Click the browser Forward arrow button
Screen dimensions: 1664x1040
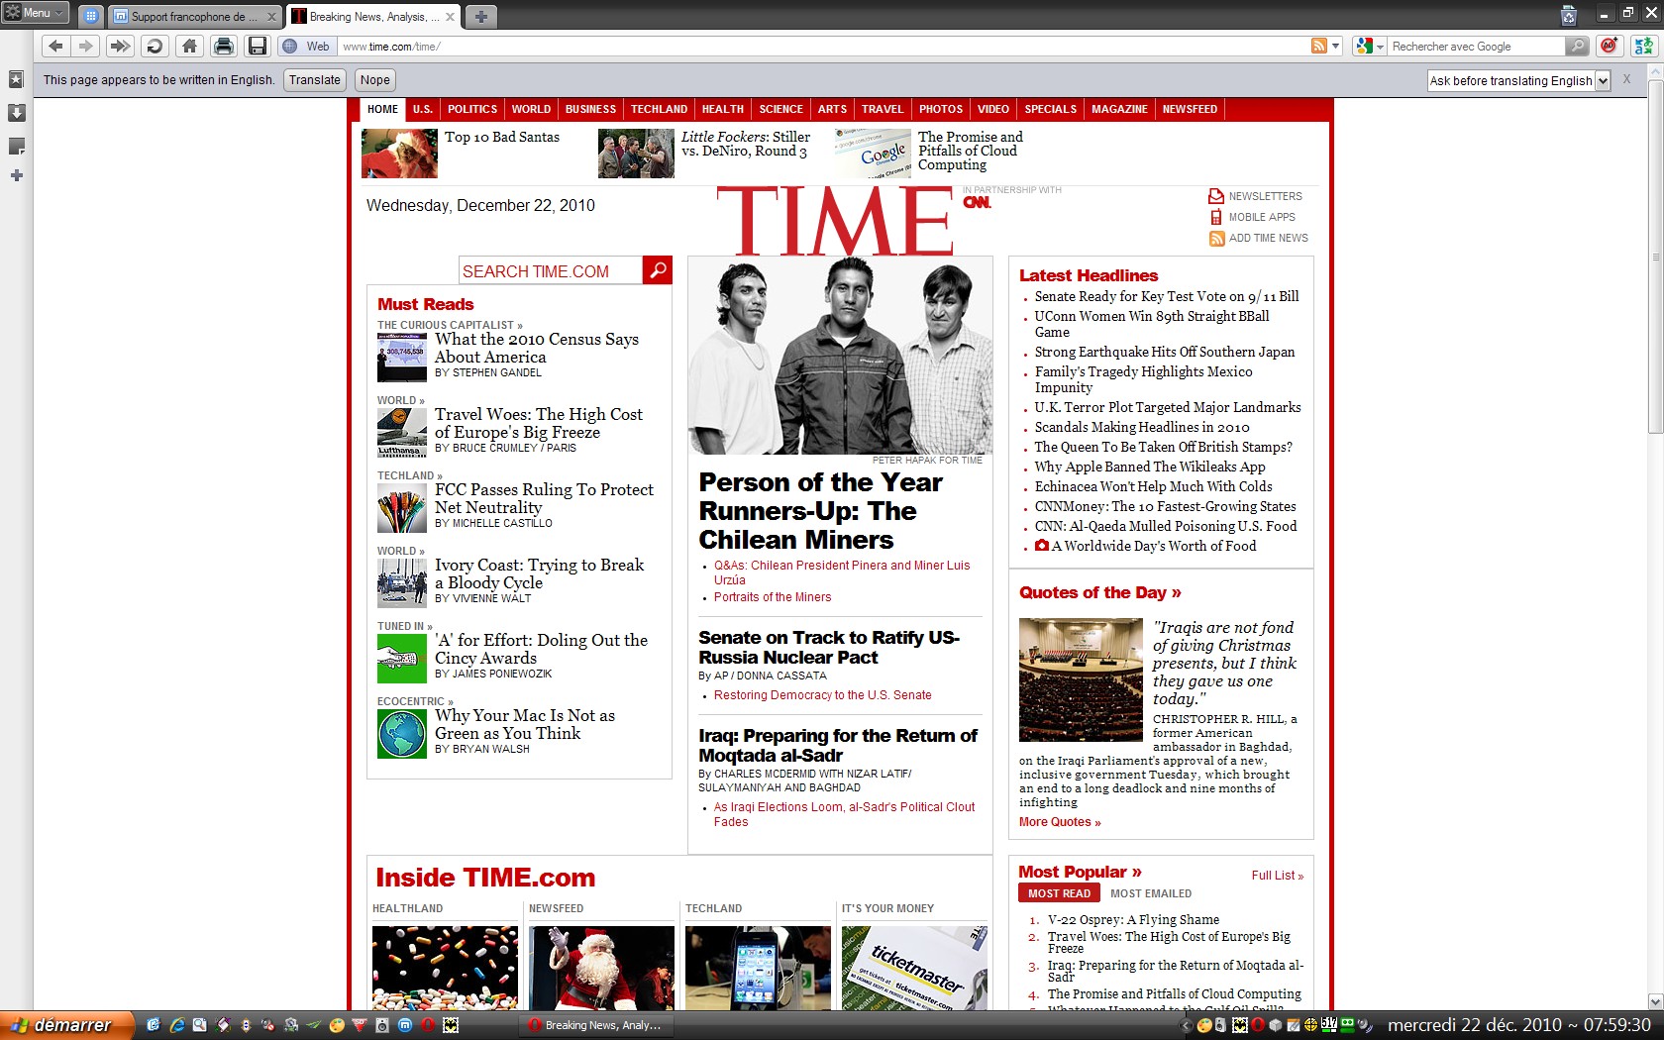(x=86, y=46)
